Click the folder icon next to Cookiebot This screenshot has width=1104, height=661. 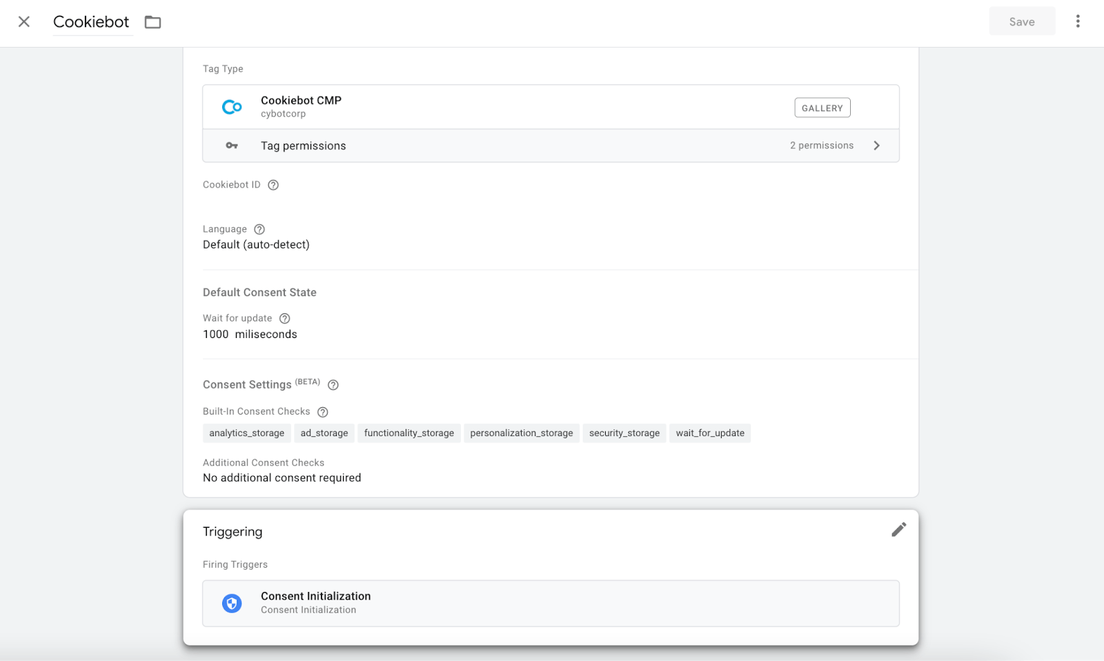coord(152,22)
